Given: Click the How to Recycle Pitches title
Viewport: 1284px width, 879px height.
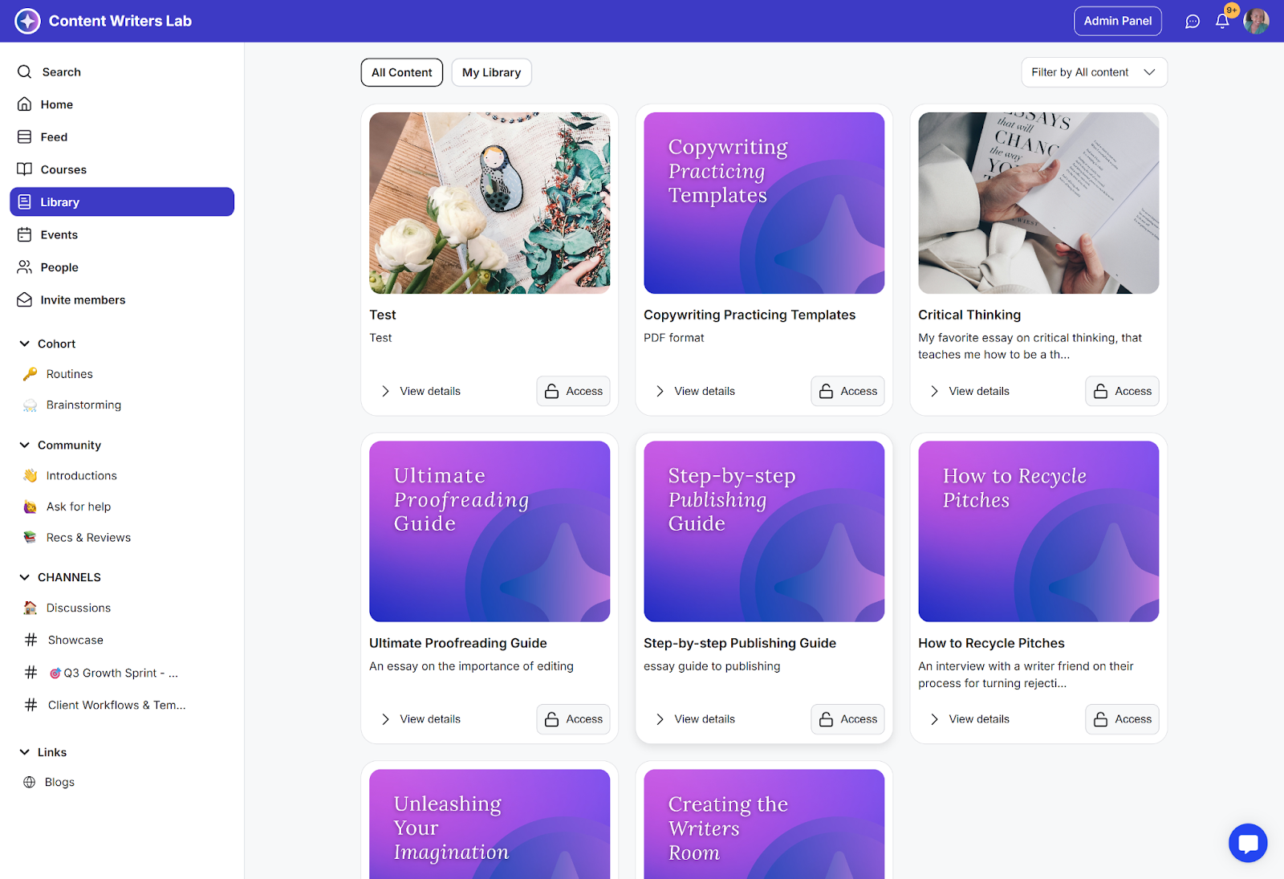Looking at the screenshot, I should [991, 643].
